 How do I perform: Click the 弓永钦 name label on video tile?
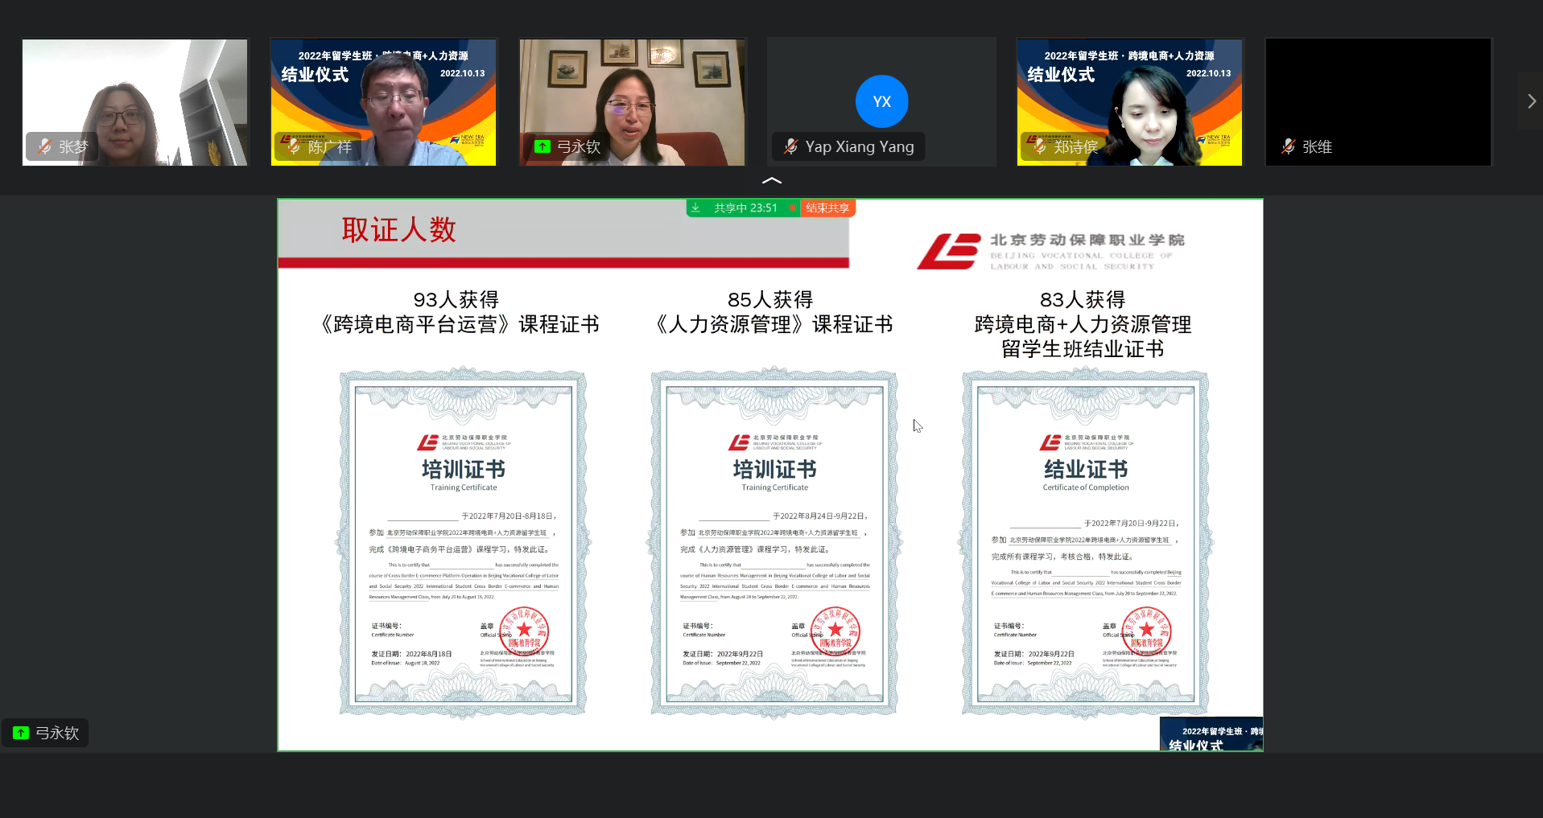(579, 146)
